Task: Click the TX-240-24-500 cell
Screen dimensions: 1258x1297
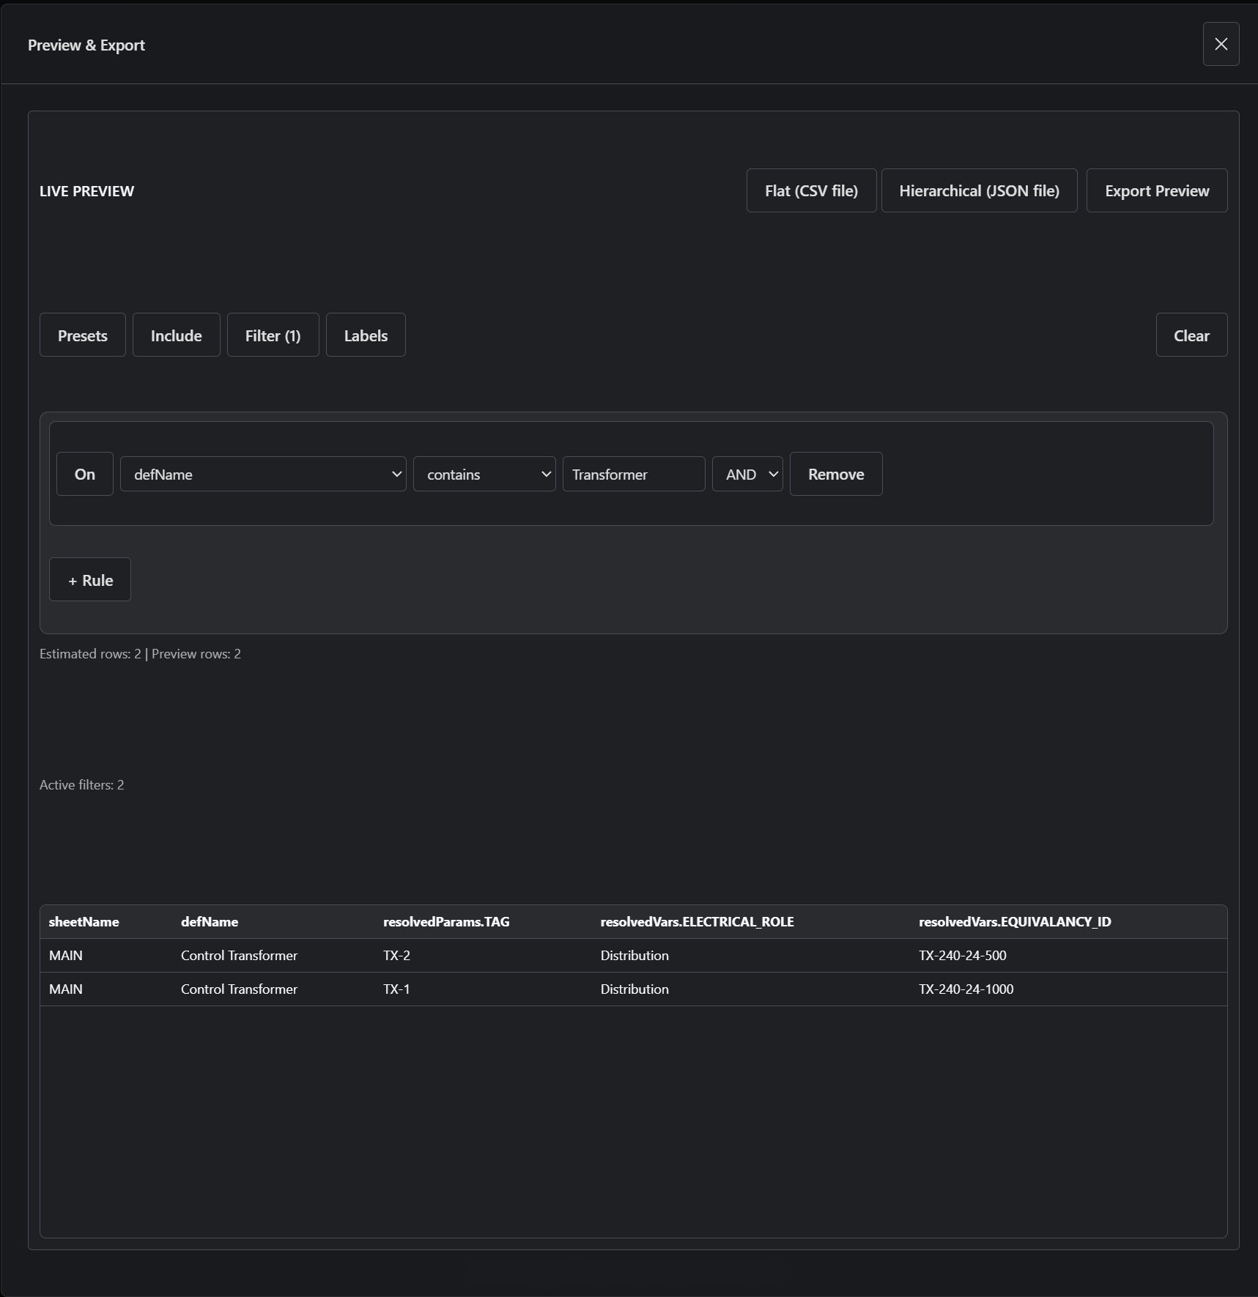Action: click(x=962, y=956)
